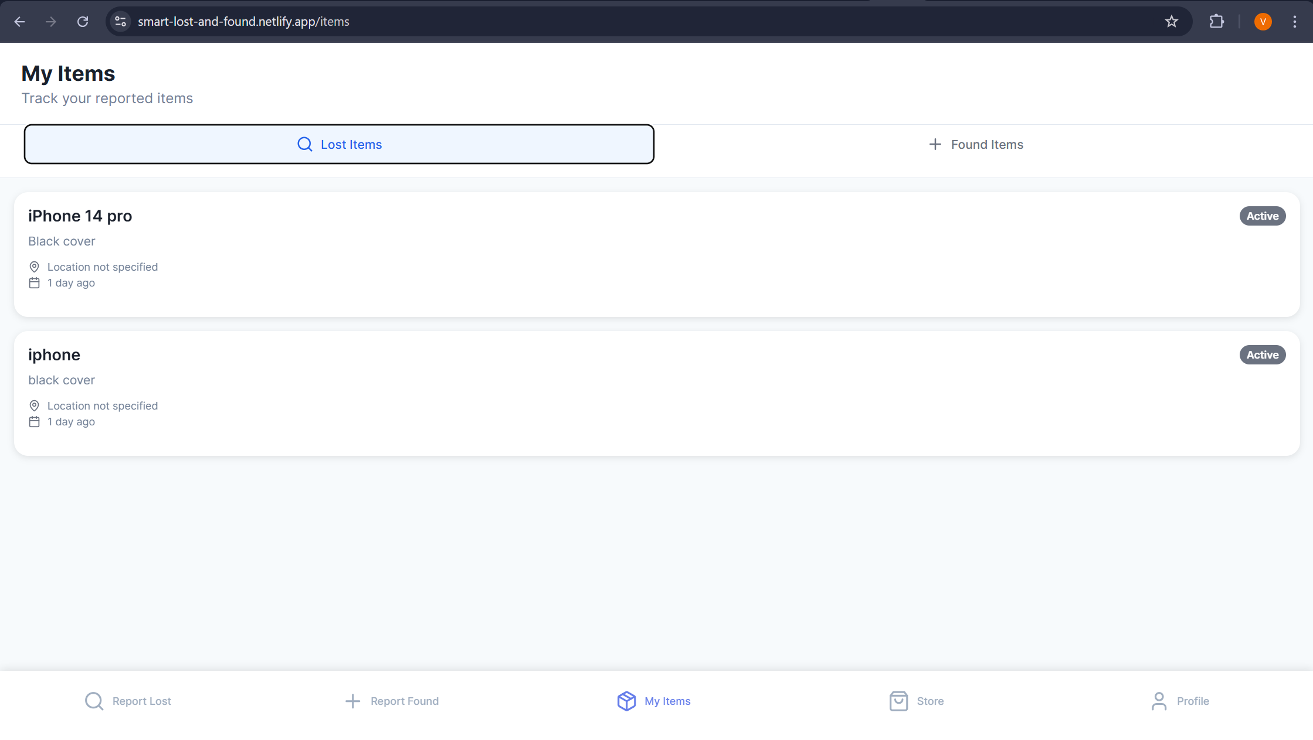Open the orange V profile avatar

coord(1263,22)
